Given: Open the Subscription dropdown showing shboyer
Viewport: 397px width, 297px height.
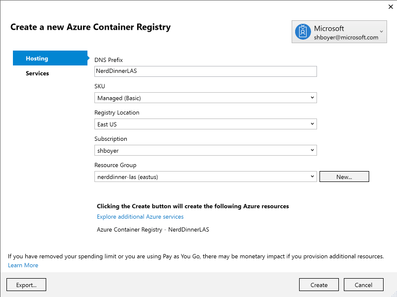Looking at the screenshot, I should click(206, 150).
